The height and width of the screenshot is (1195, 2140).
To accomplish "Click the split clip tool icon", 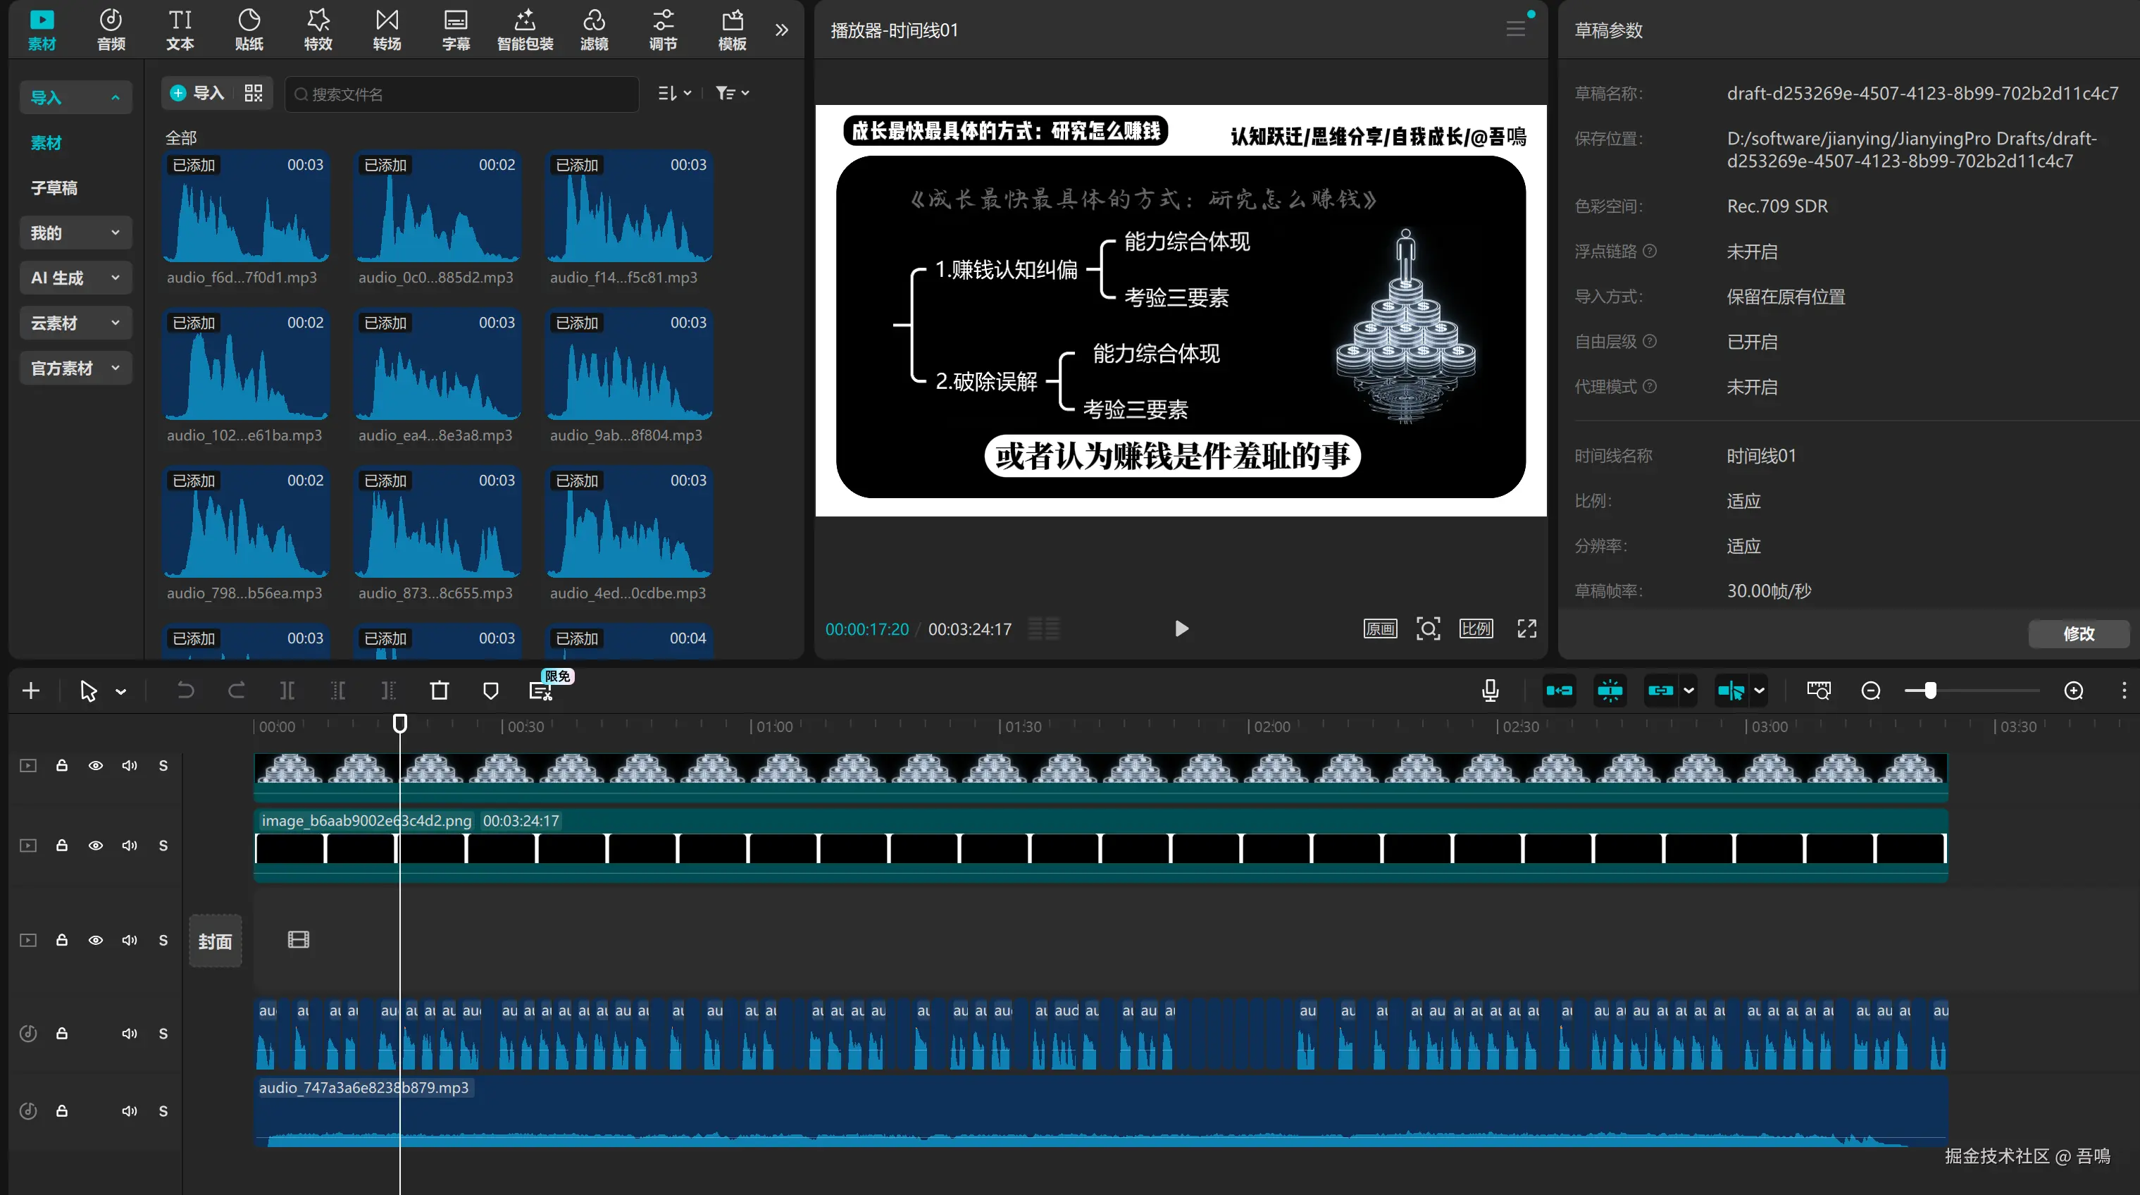I will click(x=287, y=691).
